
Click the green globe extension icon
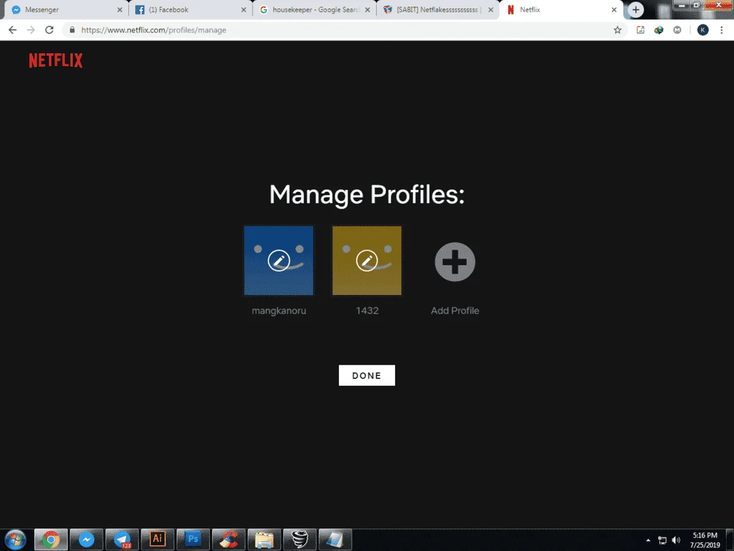(x=659, y=30)
